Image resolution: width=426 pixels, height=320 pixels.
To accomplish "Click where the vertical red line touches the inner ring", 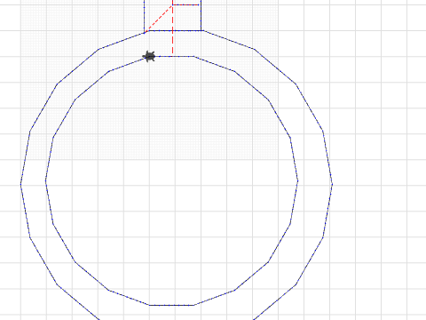I will point(173,56).
